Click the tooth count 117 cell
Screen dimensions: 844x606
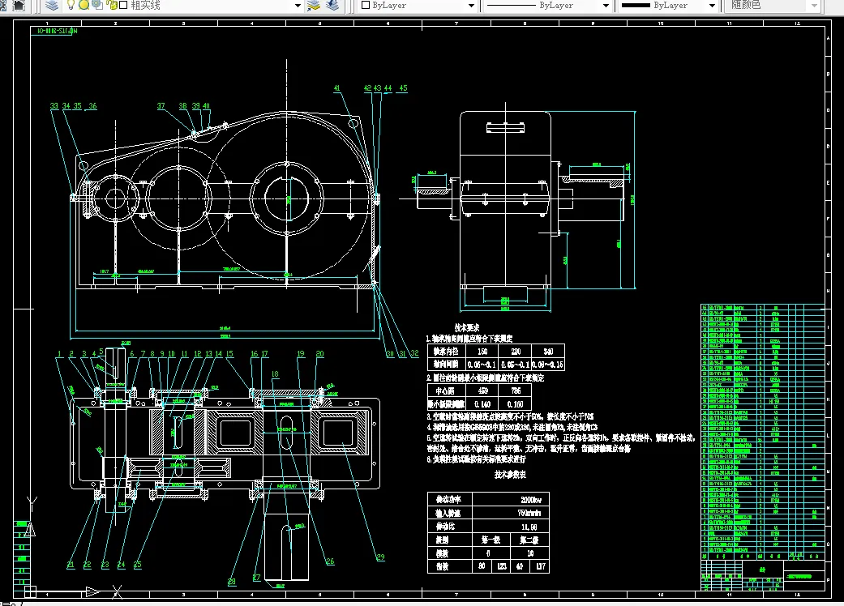541,566
